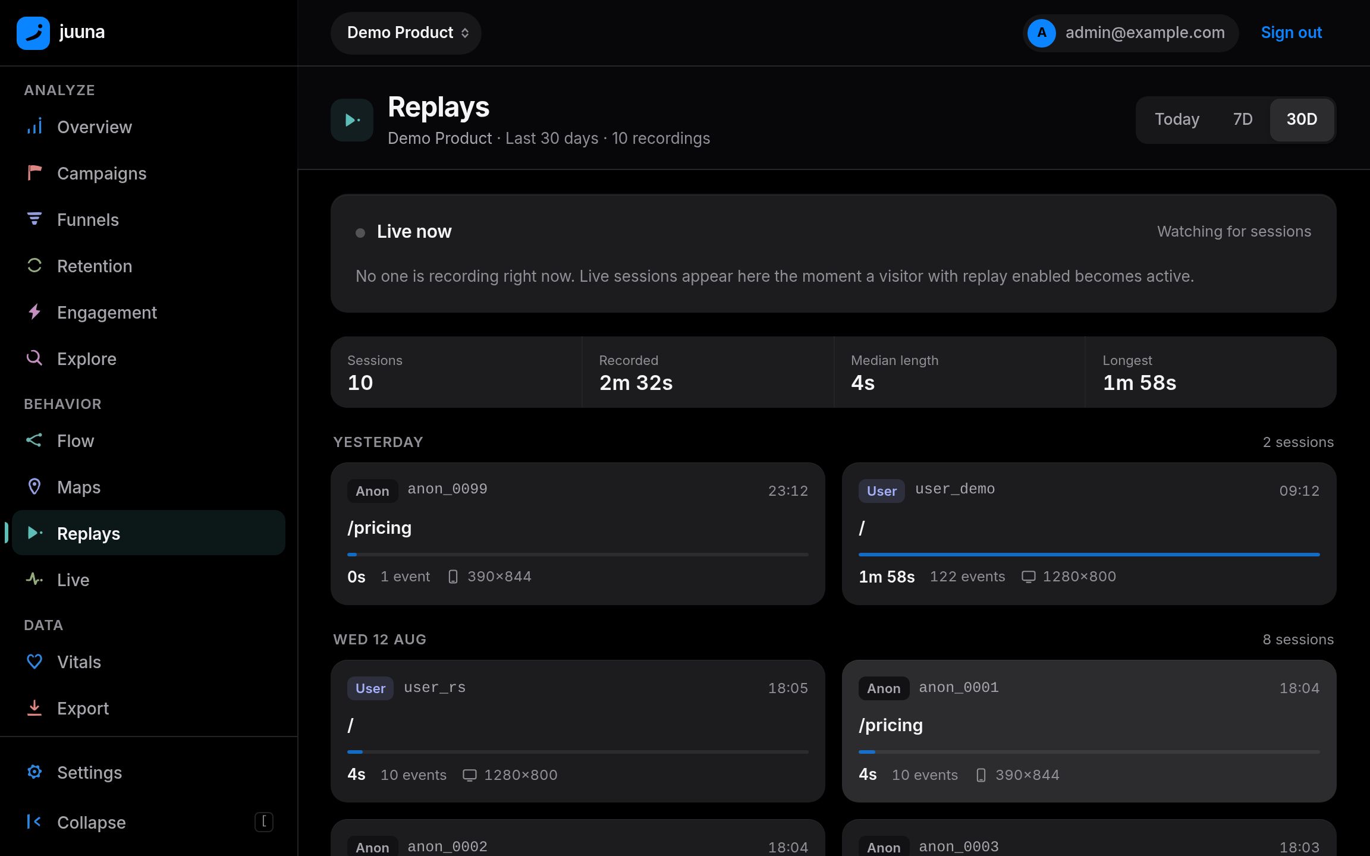1370x856 pixels.
Task: Click the '[' keyboard shortcut badge
Action: 264,822
